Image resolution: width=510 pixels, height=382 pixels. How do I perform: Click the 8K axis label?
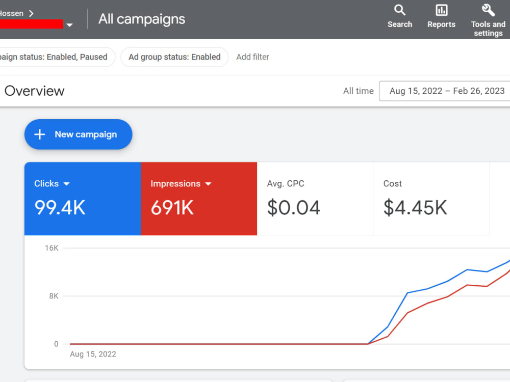[x=54, y=296]
